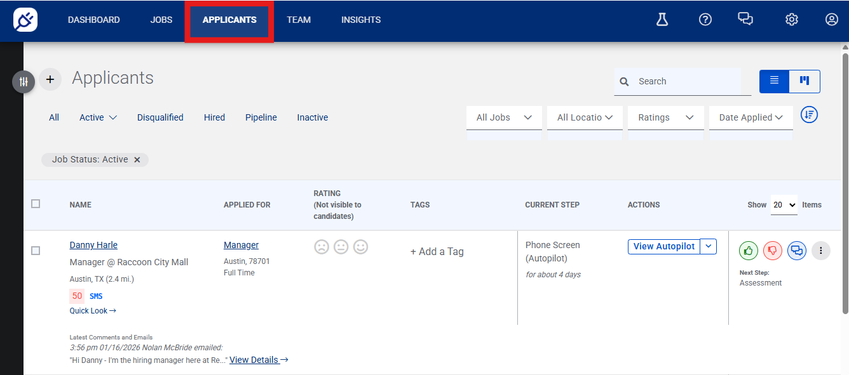Open the settings gear icon

click(x=791, y=20)
